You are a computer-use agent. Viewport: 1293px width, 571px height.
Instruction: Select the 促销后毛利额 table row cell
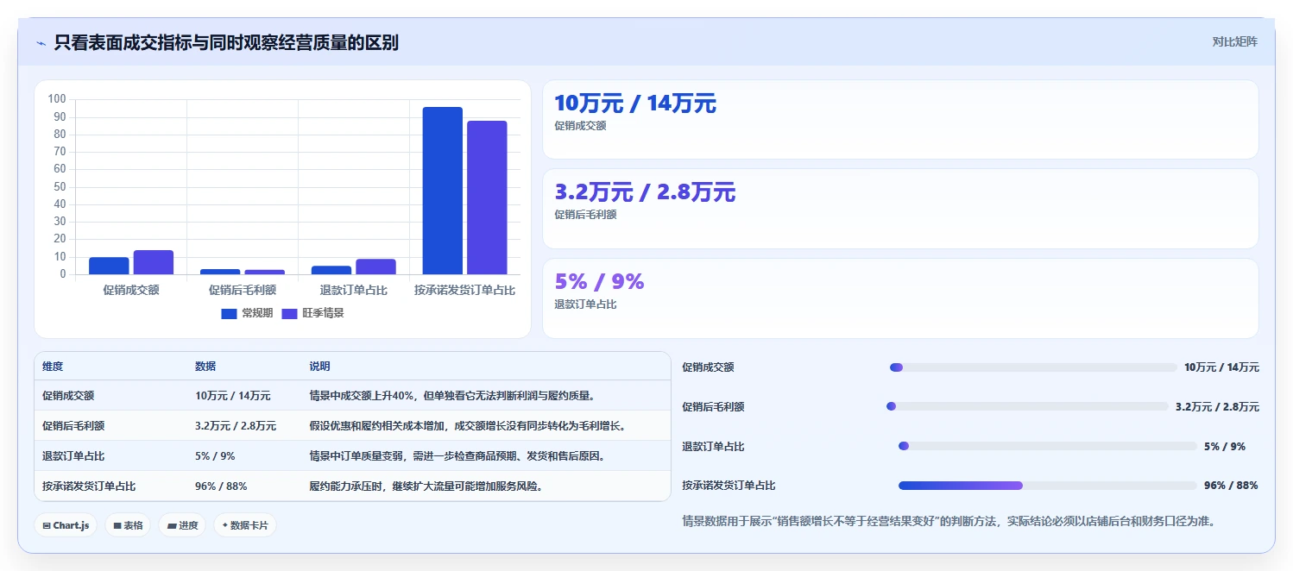[73, 425]
